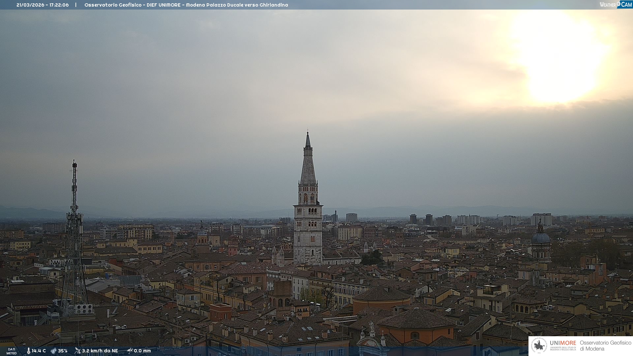This screenshot has width=633, height=356.
Task: Click the Osservatorio Geofisico camera title
Action: (186, 5)
